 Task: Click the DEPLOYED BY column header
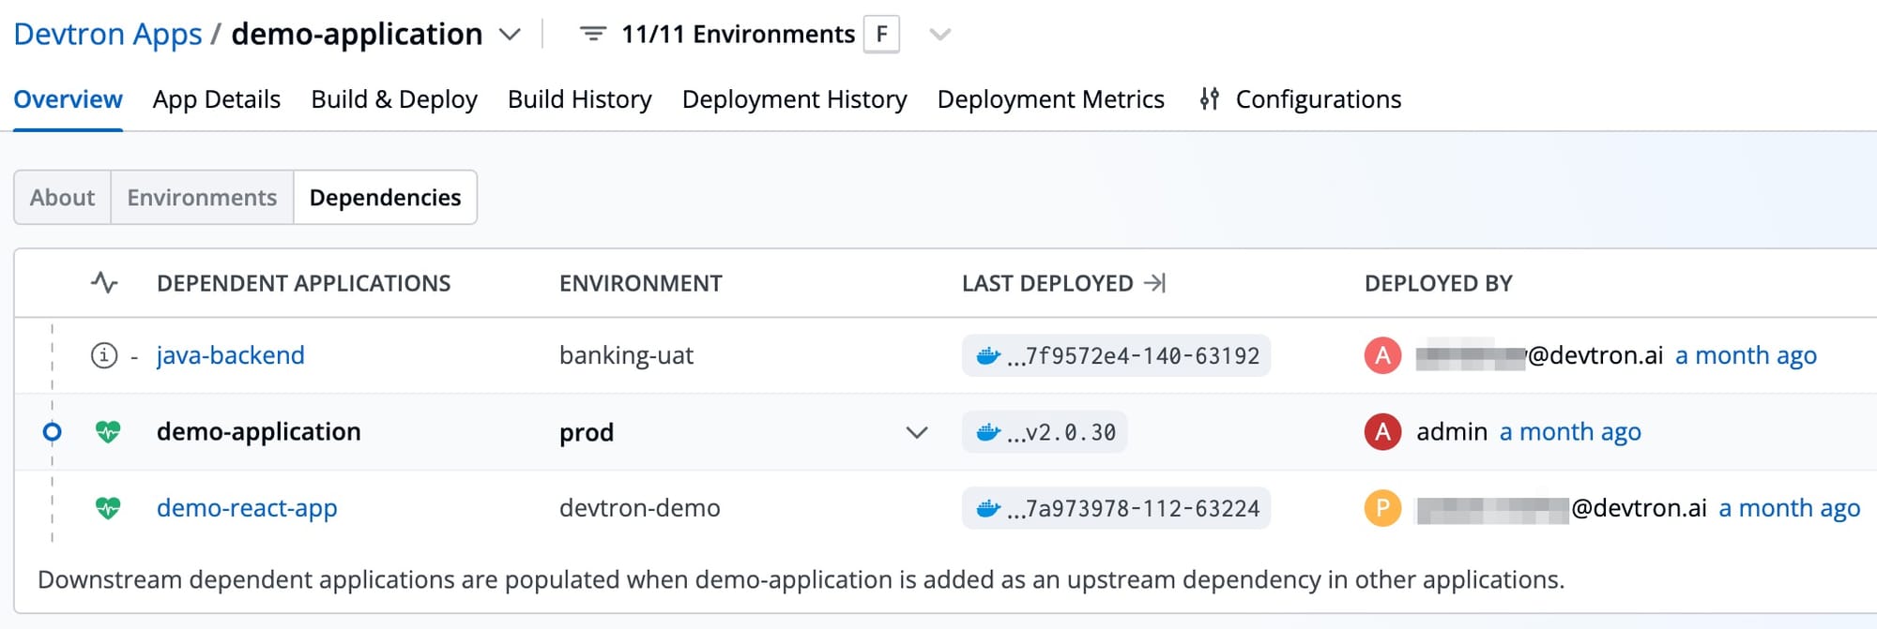point(1439,283)
